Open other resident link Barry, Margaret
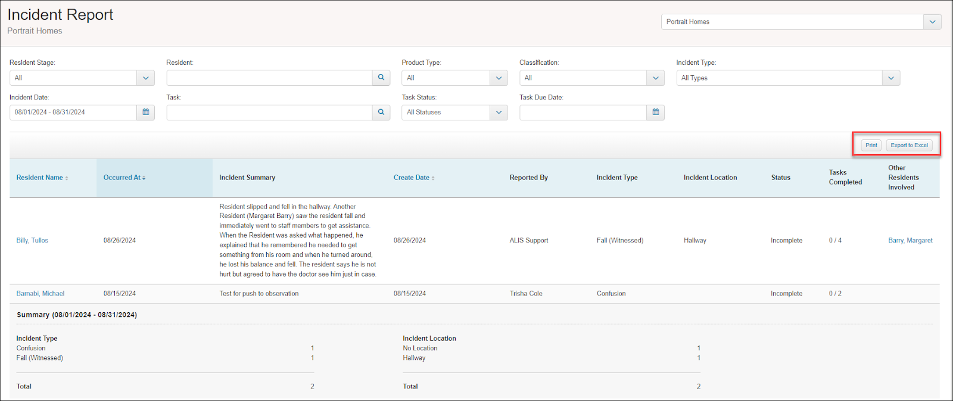This screenshot has height=401, width=953. pos(910,240)
